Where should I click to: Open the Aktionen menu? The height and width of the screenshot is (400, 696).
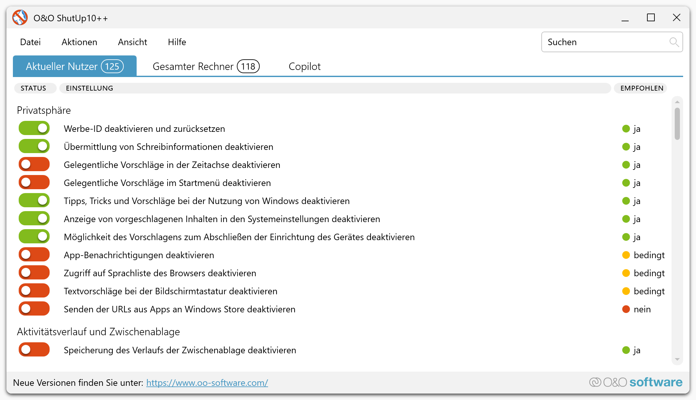click(79, 42)
